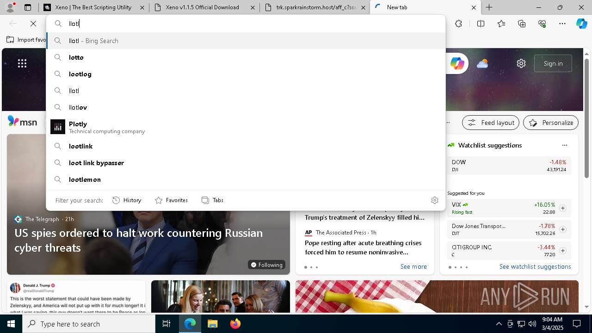Open the profile icon in title bar
Image resolution: width=592 pixels, height=333 pixels.
(x=11, y=7)
